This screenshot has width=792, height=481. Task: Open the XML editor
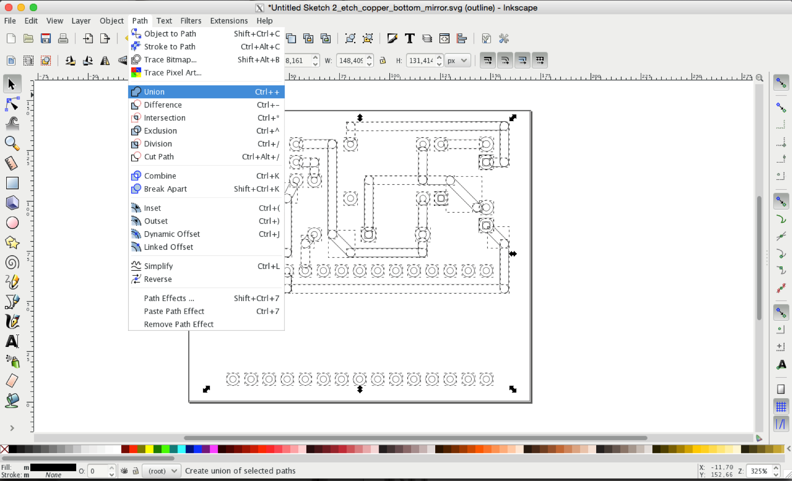(x=445, y=39)
